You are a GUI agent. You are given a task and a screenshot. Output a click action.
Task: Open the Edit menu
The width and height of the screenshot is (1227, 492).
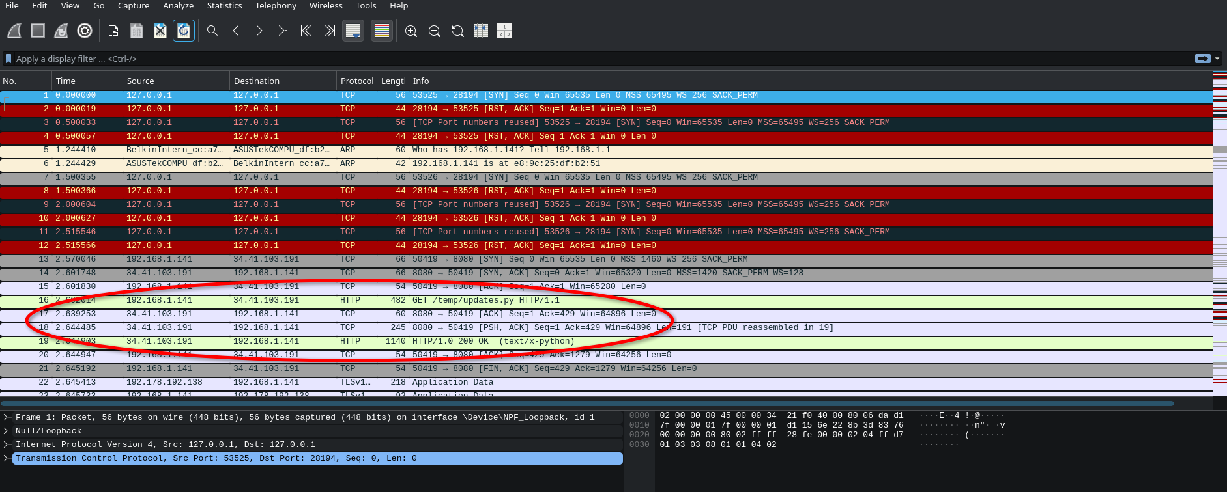point(40,5)
